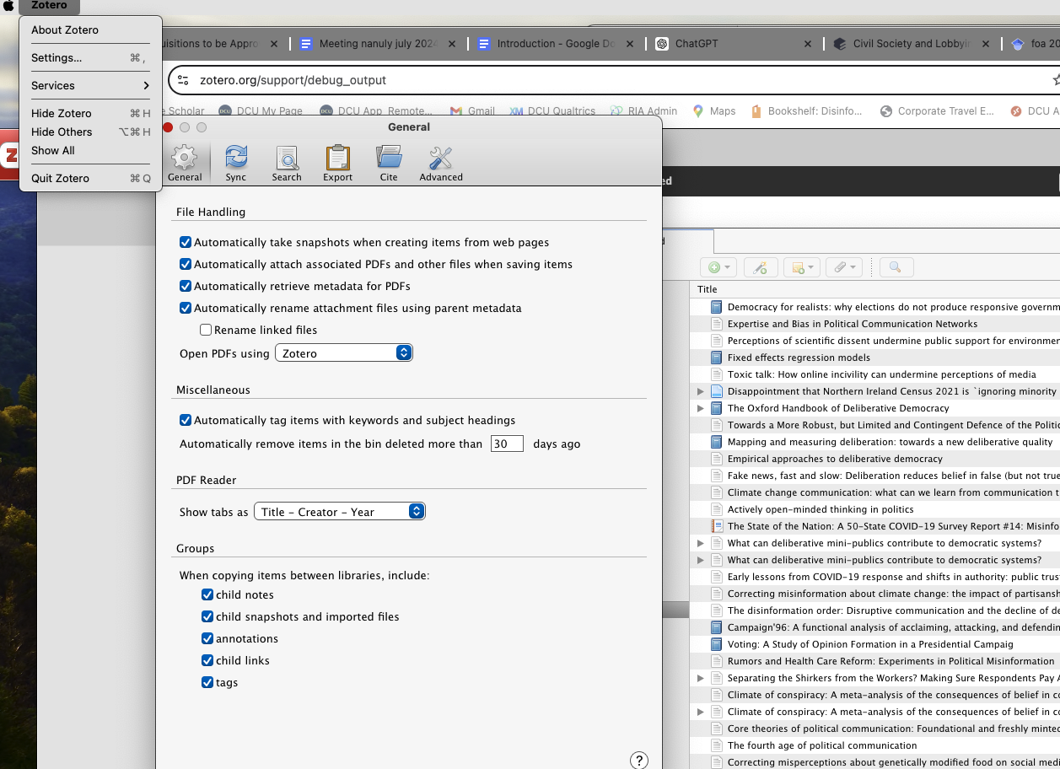The width and height of the screenshot is (1060, 769).
Task: Select Hide Zotero menu item
Action: 90,113
